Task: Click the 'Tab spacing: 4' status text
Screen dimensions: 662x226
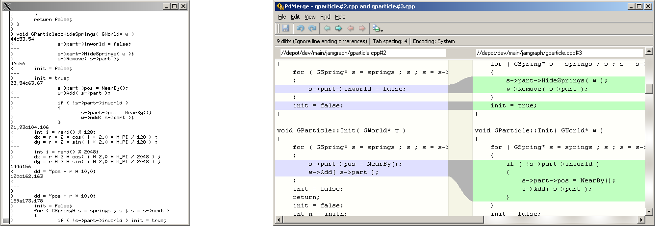Action: click(x=390, y=41)
